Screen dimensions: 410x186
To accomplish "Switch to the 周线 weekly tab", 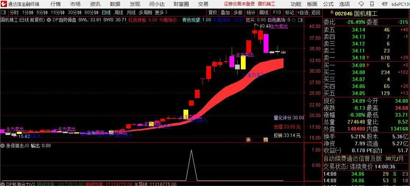I will point(119,12).
